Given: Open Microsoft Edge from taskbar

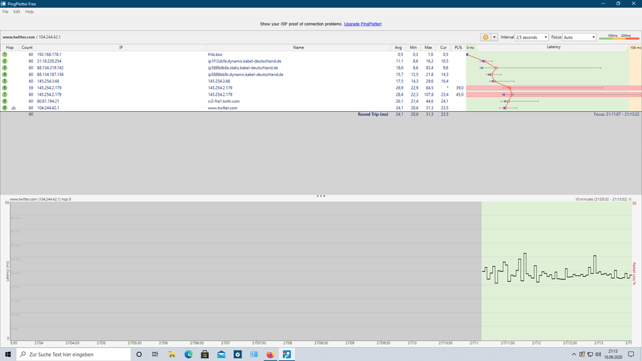Looking at the screenshot, I should [188, 355].
